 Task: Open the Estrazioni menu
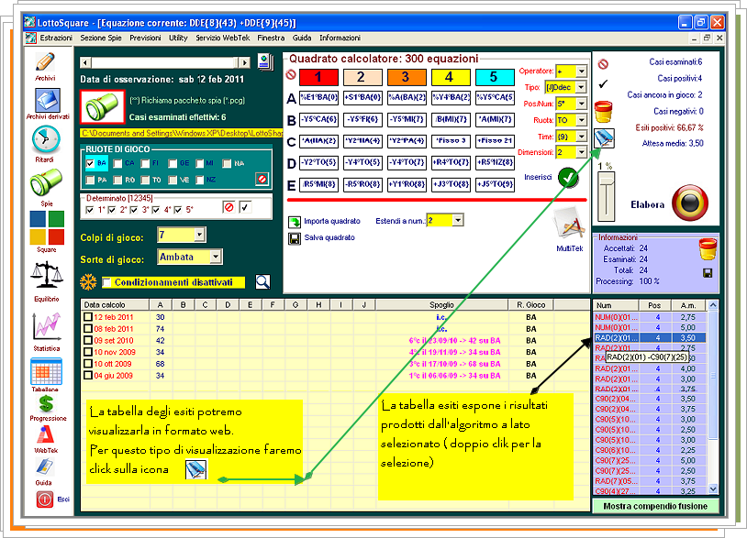(x=56, y=38)
